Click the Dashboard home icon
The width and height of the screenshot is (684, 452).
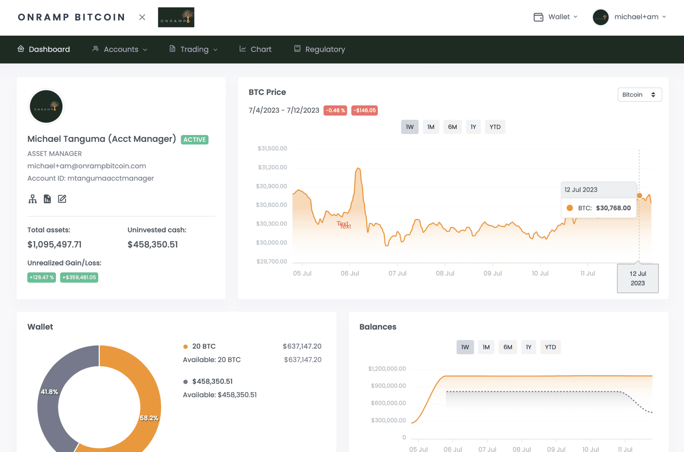click(x=21, y=49)
